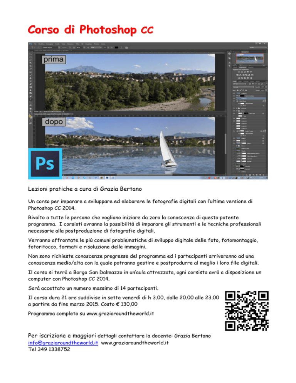Click the layer Opacità value field
The width and height of the screenshot is (296, 383).
coord(262,87)
